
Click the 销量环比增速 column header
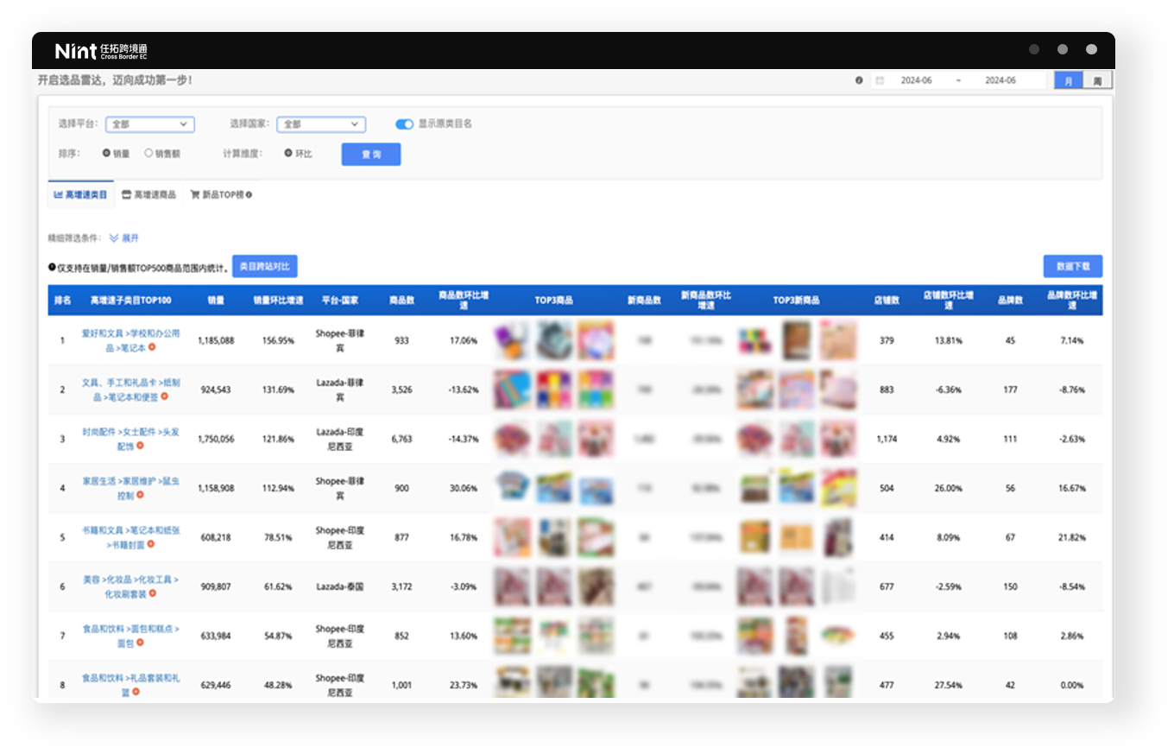(x=278, y=301)
